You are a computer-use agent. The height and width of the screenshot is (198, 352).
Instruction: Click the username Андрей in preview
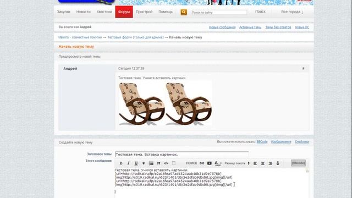point(70,68)
